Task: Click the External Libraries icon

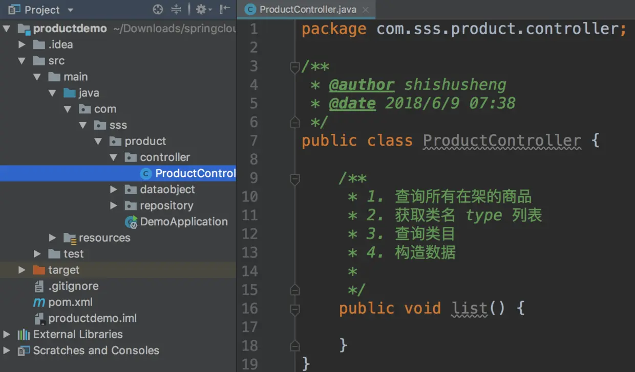Action: pos(24,335)
